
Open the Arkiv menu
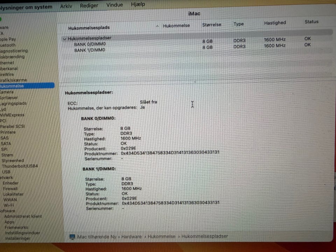pos(66,6)
